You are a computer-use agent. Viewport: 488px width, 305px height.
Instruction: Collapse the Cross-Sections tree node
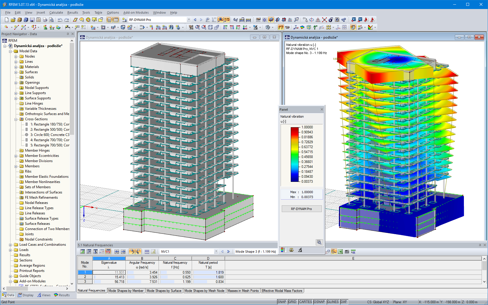click(16, 119)
